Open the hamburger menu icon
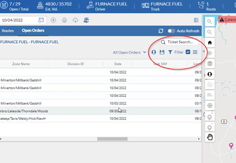The width and height of the screenshot is (236, 163). coord(195,52)
